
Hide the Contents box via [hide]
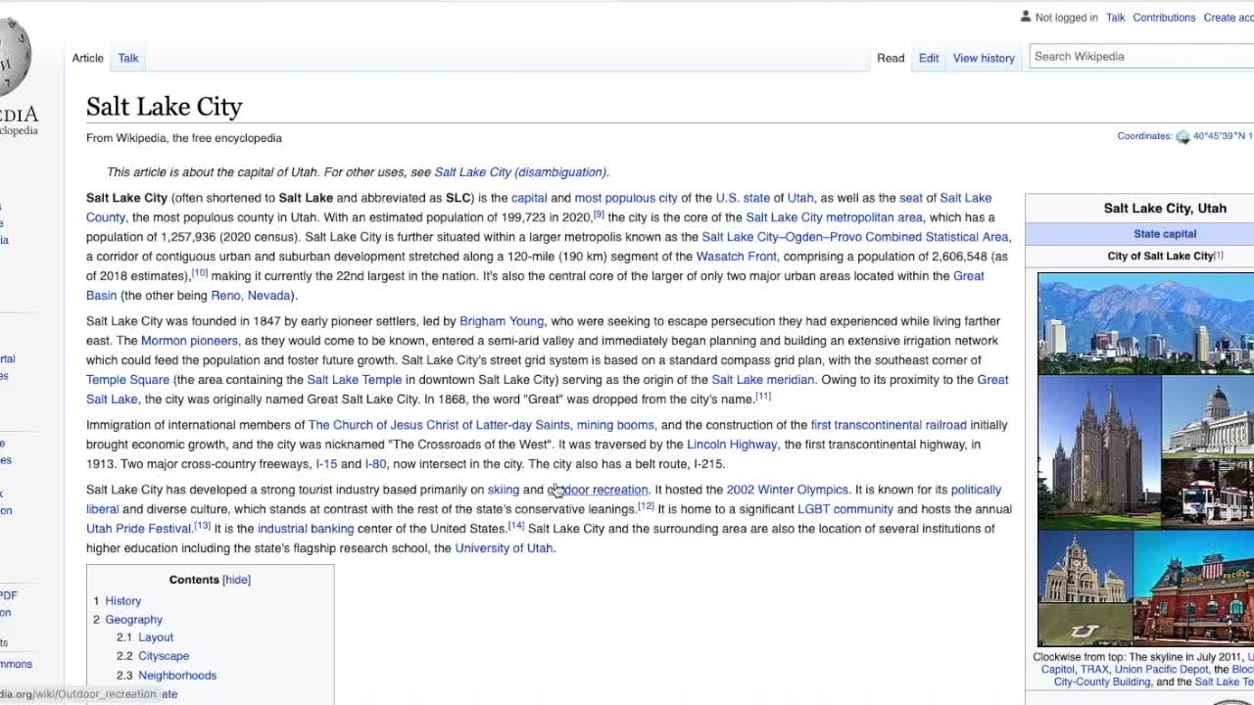[236, 580]
